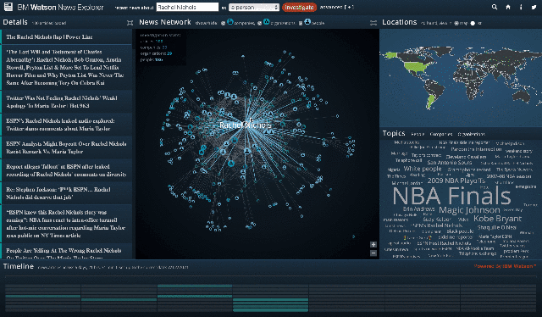Click the Investigate button
The width and height of the screenshot is (542, 317).
pos(299,8)
